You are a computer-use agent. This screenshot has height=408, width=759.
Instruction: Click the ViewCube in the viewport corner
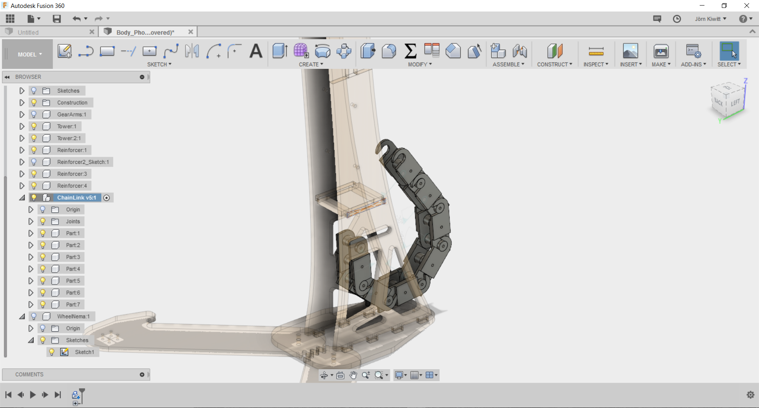click(728, 100)
